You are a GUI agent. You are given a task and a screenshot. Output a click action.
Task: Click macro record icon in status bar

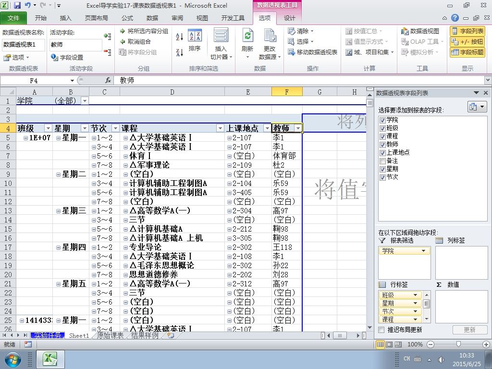[x=27, y=344]
